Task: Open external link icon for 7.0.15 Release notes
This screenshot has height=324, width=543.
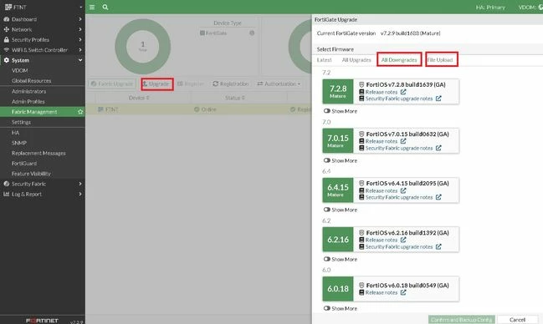Action: click(403, 141)
